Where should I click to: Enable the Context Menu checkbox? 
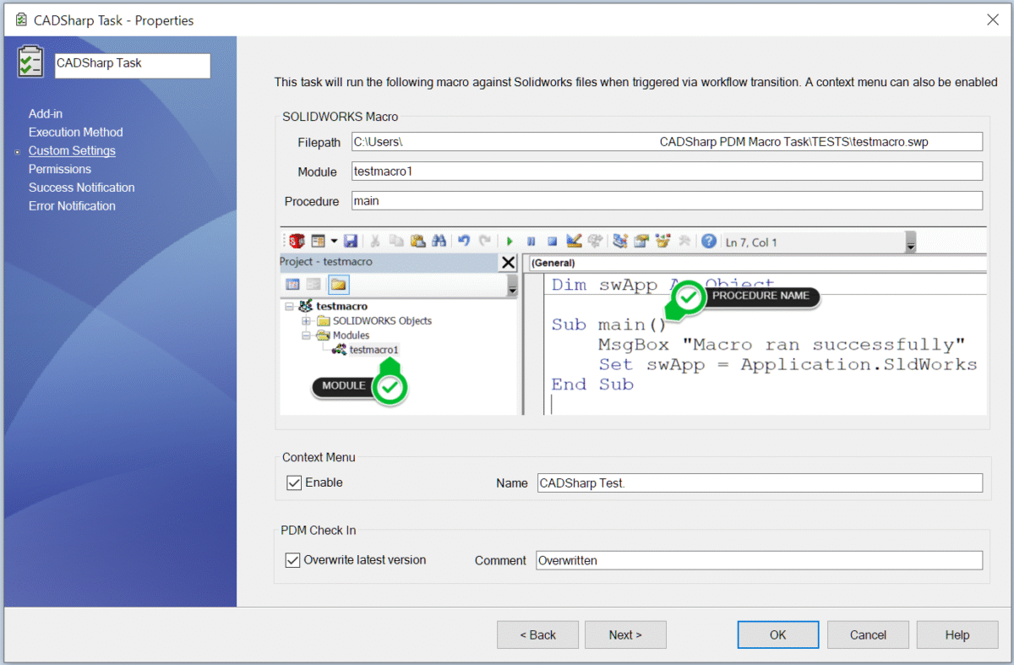[293, 482]
